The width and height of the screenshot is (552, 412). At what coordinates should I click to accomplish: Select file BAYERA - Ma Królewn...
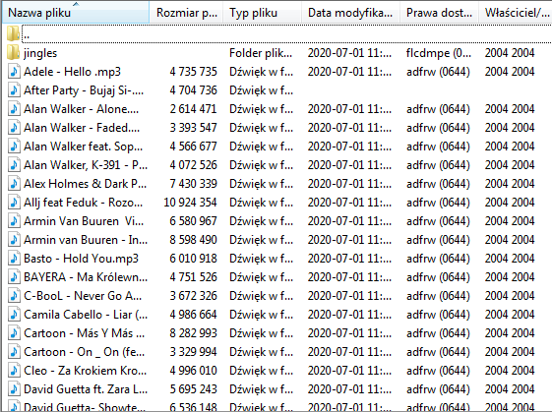coord(86,277)
